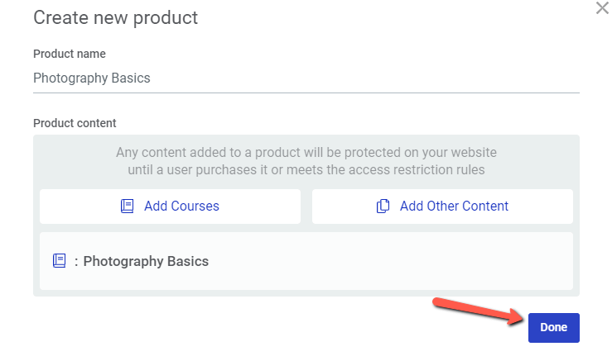612x356 pixels.
Task: Click the Product name label
Action: click(x=70, y=54)
